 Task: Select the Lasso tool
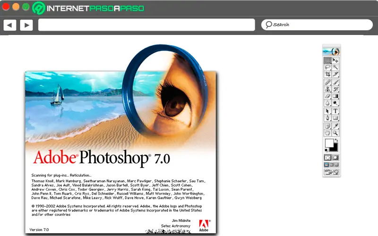tap(327, 67)
